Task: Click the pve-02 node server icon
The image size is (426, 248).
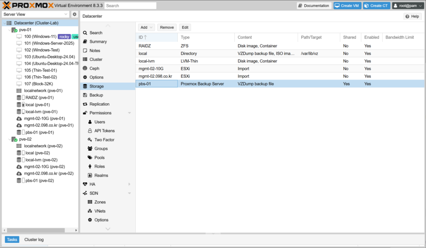Action: point(15,139)
